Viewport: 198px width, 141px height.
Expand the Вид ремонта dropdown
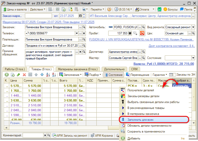point(193,27)
